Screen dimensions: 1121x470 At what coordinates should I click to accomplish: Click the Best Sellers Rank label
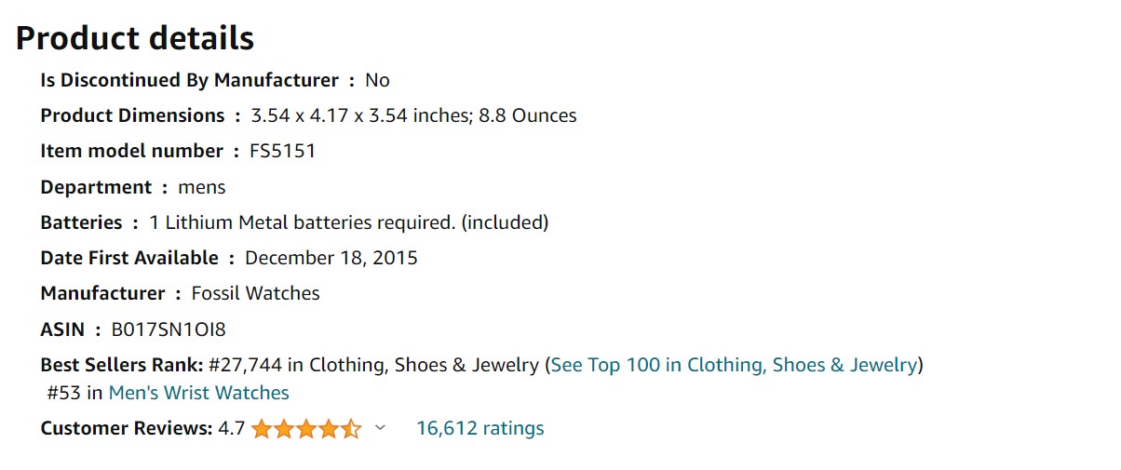pos(122,365)
